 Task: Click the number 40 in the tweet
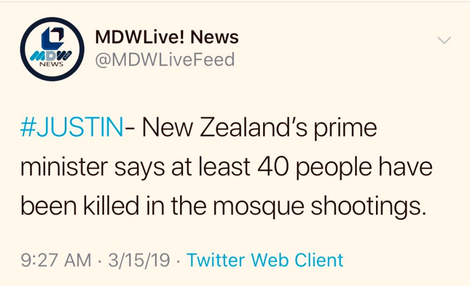point(267,167)
